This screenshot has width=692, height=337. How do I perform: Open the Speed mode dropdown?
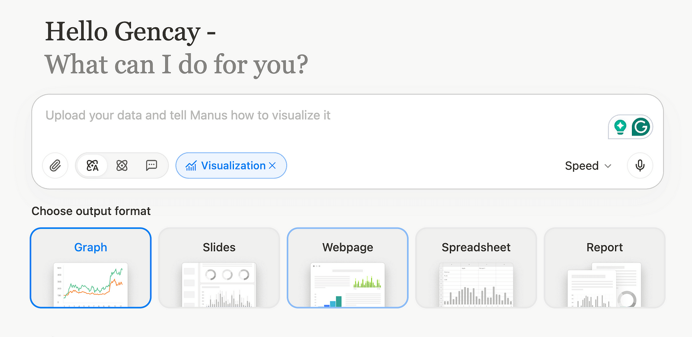point(582,166)
